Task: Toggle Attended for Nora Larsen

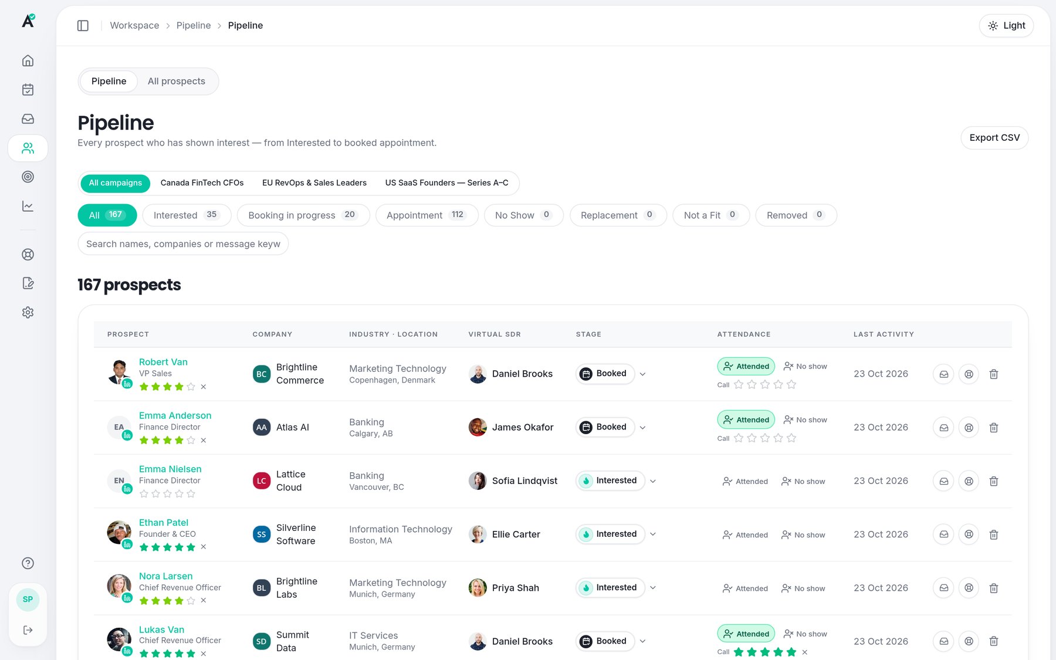Action: coord(745,588)
